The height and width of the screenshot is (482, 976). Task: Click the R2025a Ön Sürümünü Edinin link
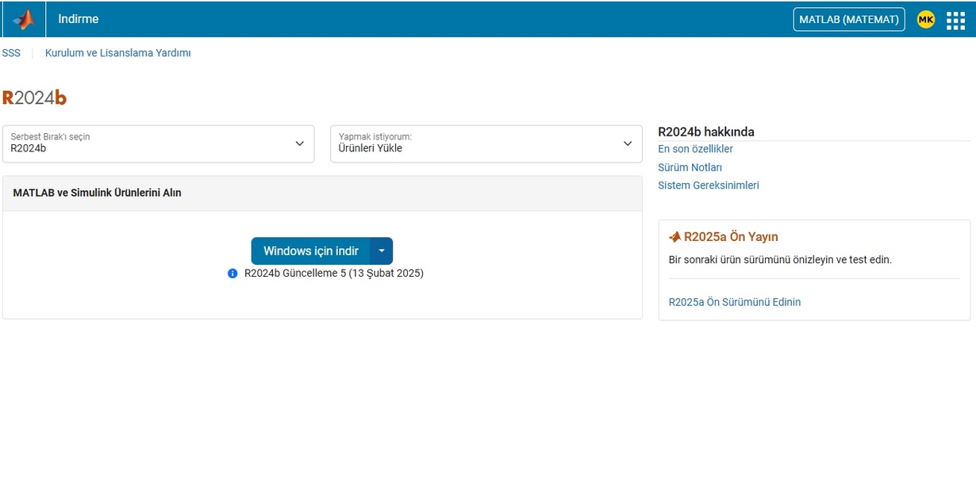tap(735, 302)
